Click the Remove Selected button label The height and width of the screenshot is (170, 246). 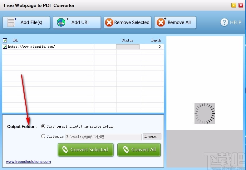132,22
